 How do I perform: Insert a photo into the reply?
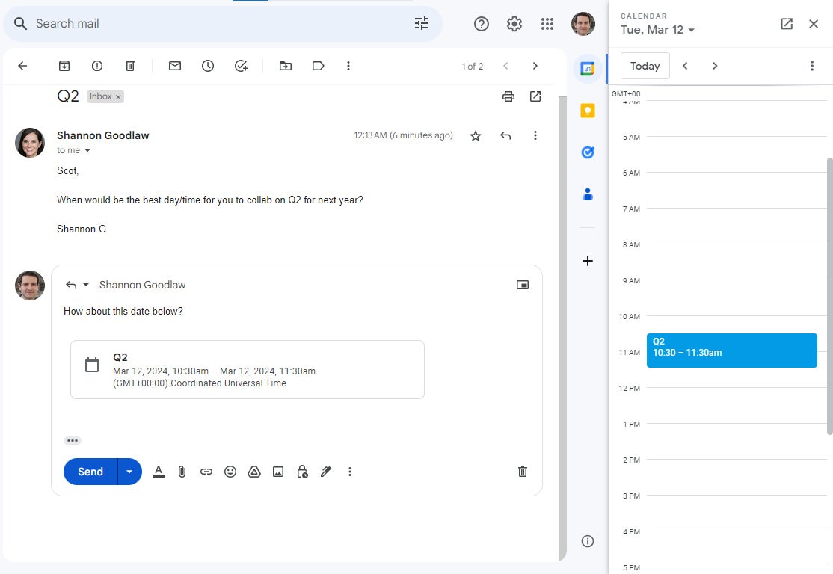(x=278, y=472)
